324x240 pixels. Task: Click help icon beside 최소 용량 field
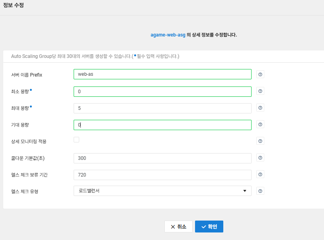[x=260, y=91]
